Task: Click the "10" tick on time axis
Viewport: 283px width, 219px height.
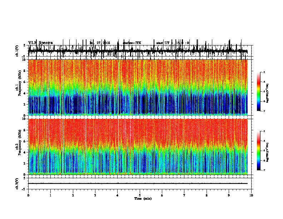Action: coord(251,195)
